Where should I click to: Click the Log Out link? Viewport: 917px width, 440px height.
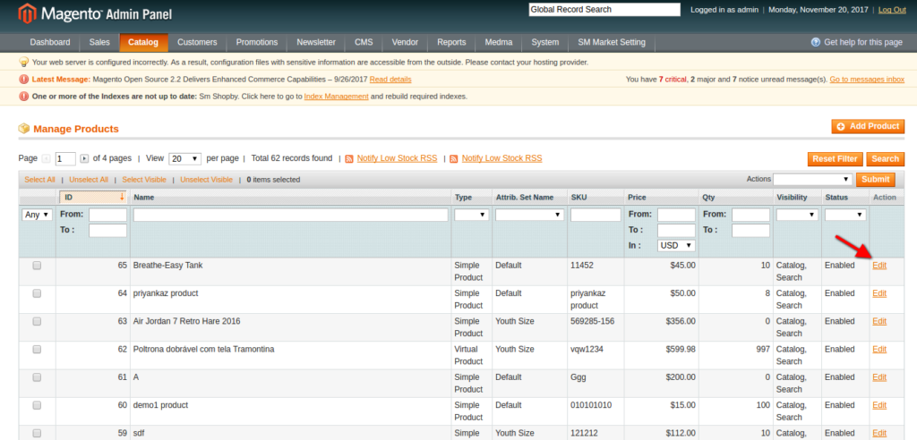(x=892, y=10)
